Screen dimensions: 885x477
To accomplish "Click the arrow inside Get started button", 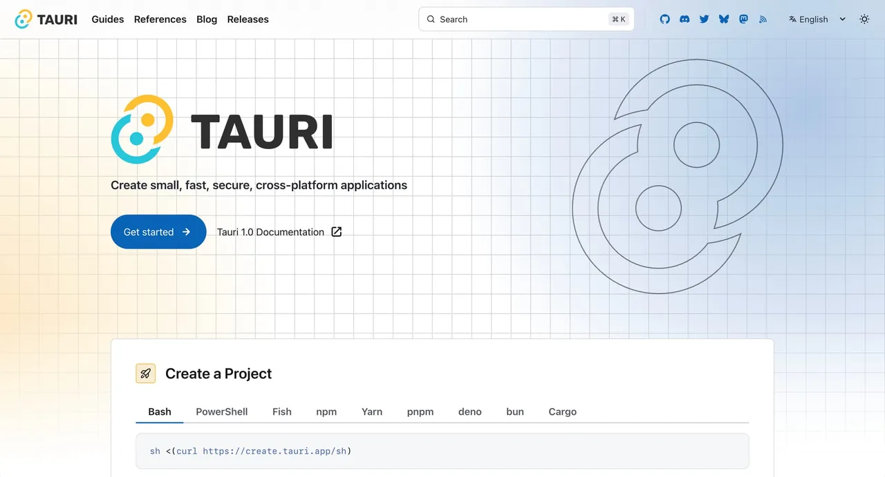I will click(x=186, y=232).
